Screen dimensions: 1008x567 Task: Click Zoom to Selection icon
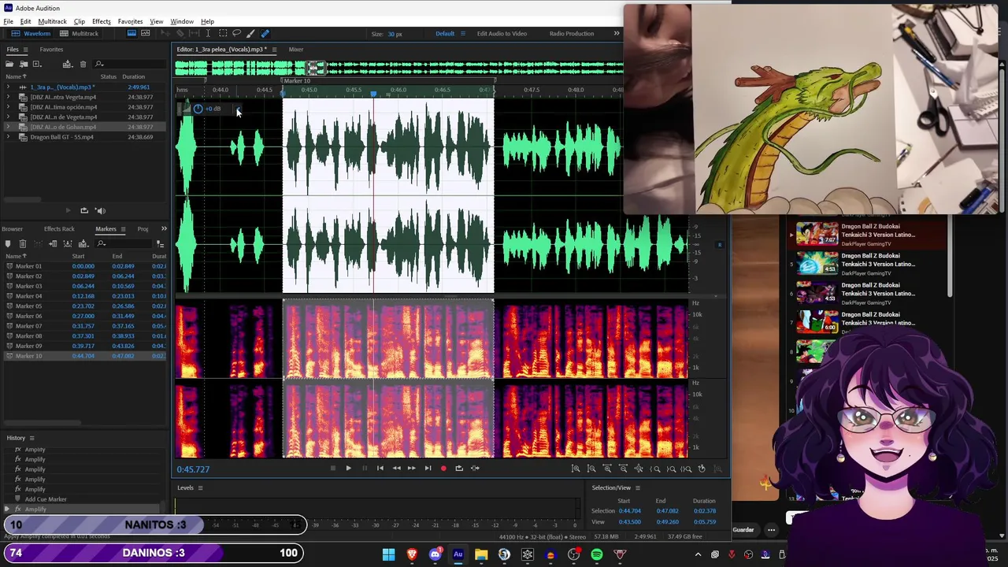point(686,469)
